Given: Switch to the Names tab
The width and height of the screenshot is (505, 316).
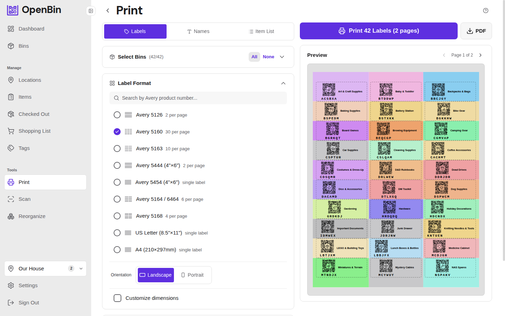Looking at the screenshot, I should 198,31.
